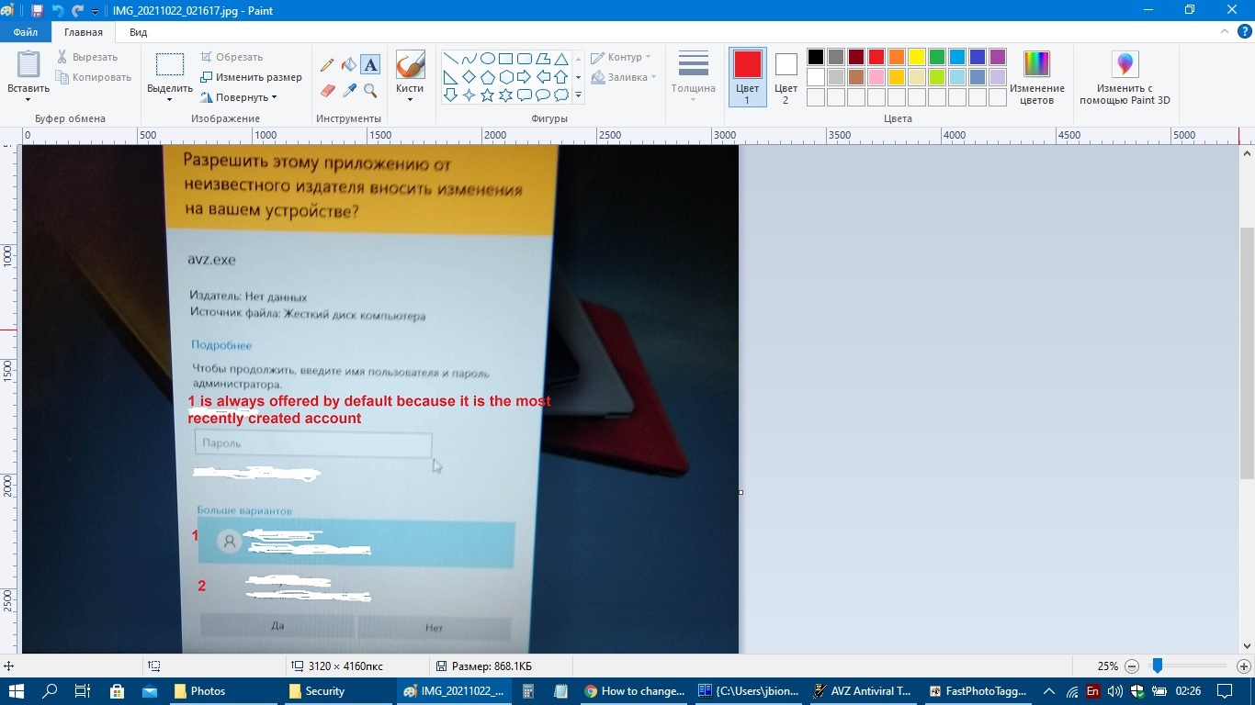Image resolution: width=1255 pixels, height=705 pixels.
Task: Choose the Rectangle shape
Action: tap(506, 59)
